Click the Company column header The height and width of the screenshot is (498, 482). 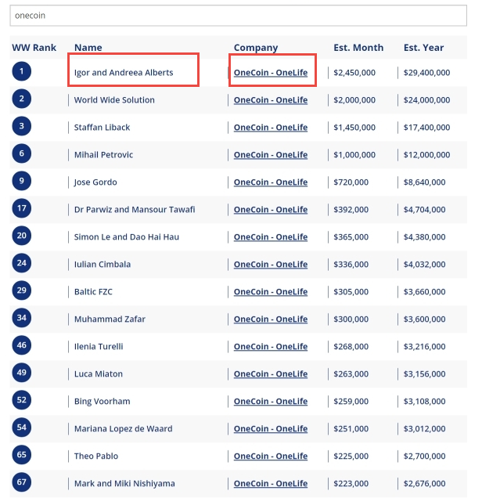[256, 48]
